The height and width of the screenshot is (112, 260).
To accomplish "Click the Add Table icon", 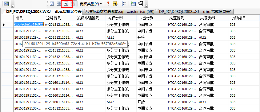I will (133, 4).
